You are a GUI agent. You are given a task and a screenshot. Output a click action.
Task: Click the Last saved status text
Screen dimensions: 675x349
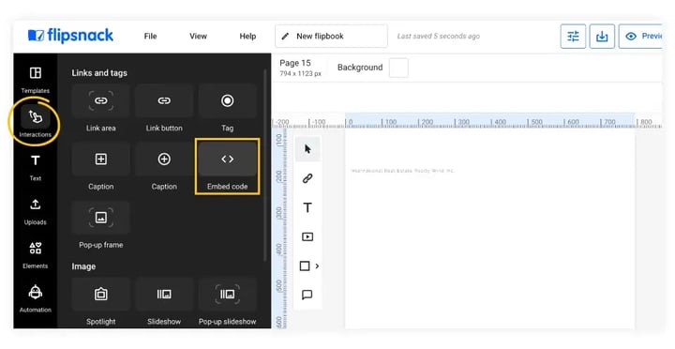point(438,37)
